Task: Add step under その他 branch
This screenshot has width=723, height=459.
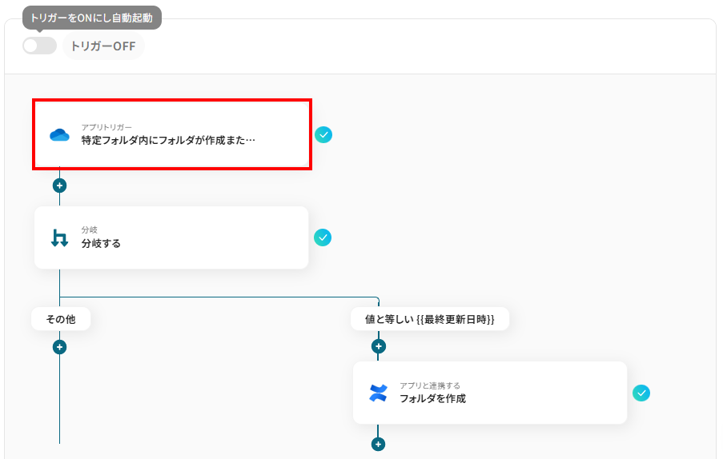Action: point(59,347)
